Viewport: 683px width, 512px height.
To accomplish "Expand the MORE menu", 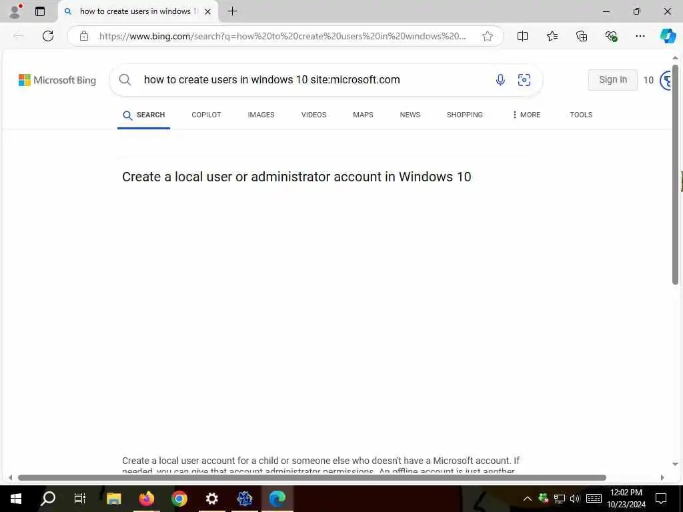I will [526, 115].
